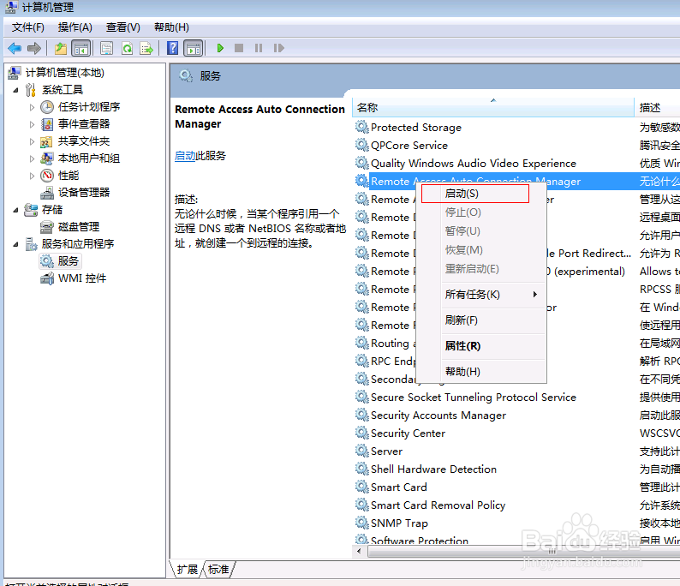Select the Server service row

386,451
